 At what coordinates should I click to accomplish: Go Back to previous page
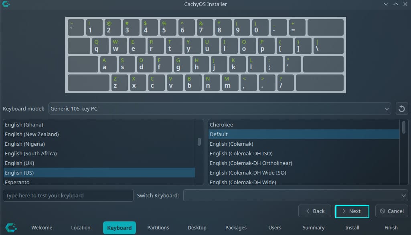pos(315,211)
